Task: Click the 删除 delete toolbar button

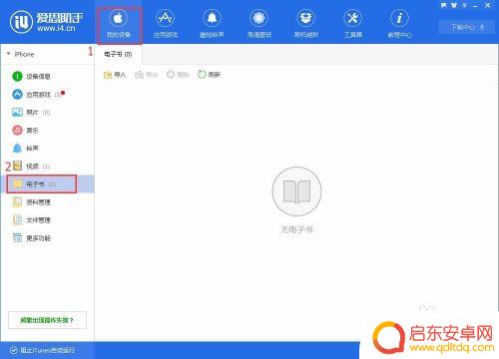Action: (x=178, y=75)
